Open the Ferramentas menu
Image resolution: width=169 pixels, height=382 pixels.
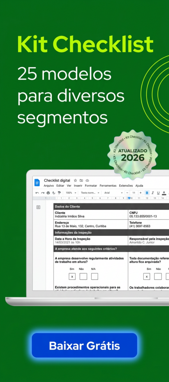(108, 186)
